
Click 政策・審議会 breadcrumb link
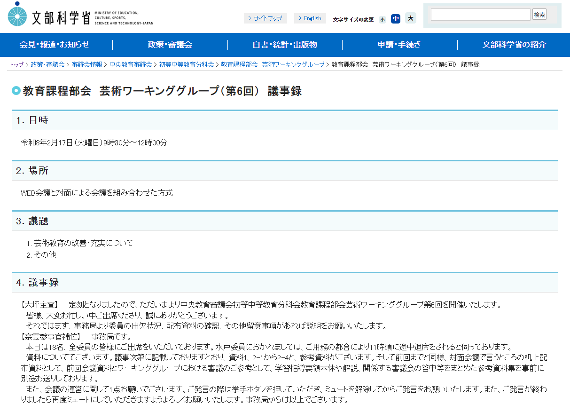click(47, 65)
